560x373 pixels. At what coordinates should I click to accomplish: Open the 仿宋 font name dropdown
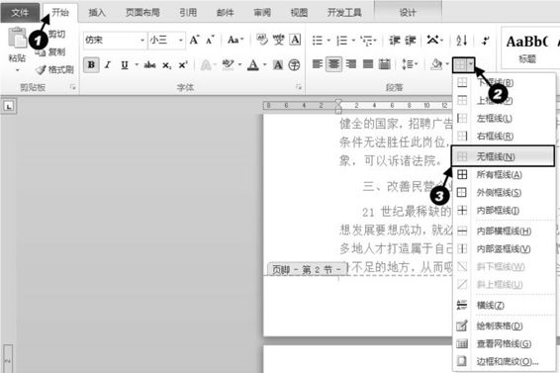(x=142, y=40)
